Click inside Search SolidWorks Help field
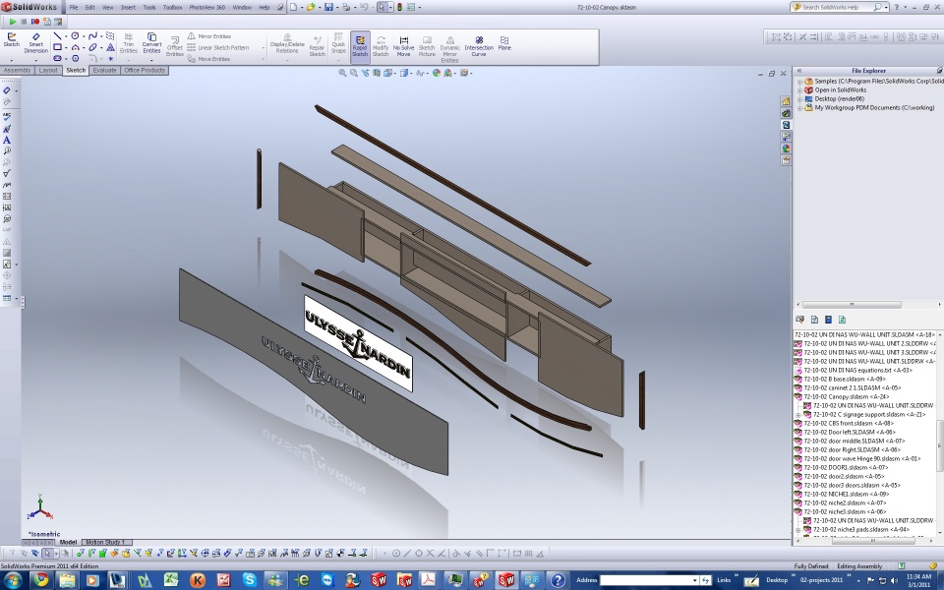The image size is (944, 590). [x=840, y=7]
